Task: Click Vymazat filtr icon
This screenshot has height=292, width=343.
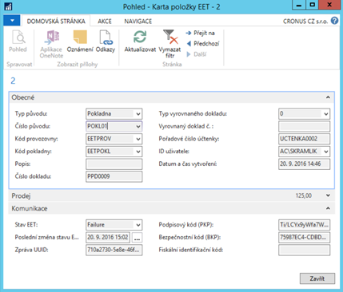Action: [x=170, y=44]
